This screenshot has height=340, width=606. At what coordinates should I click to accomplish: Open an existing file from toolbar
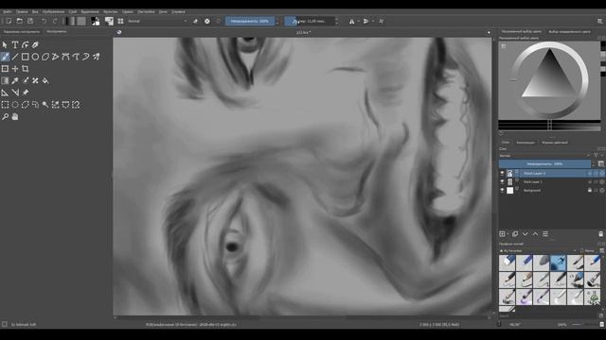(x=19, y=21)
